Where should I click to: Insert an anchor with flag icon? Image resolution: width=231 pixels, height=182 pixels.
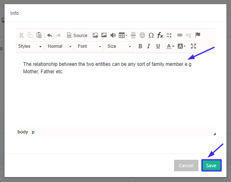(x=198, y=35)
